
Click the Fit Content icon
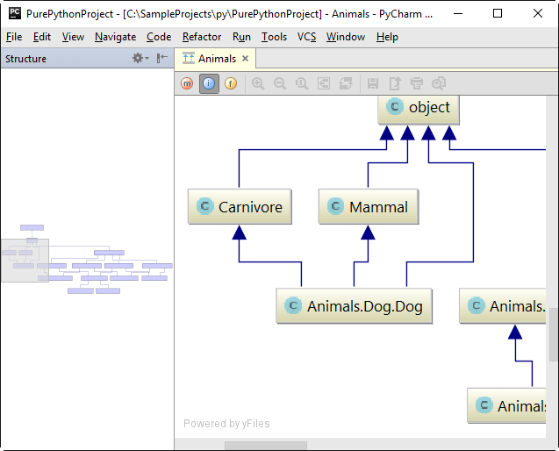(324, 83)
